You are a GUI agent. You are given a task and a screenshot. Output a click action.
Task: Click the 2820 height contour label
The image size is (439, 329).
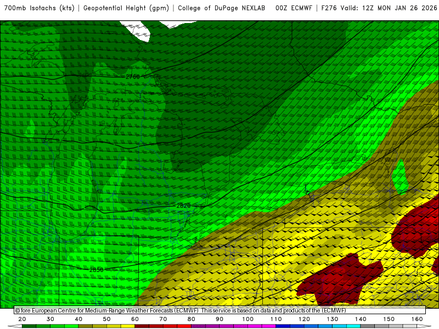(183, 206)
